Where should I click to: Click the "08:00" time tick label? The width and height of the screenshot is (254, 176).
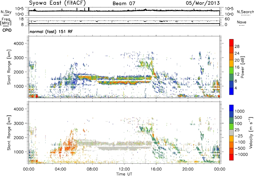click(92, 169)
